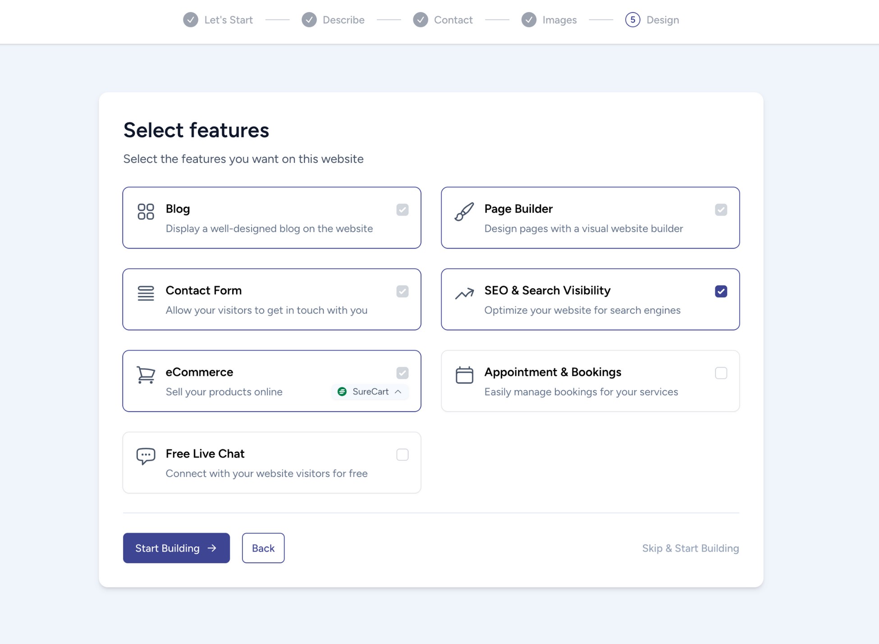
Task: Click Skip & Start Building link
Action: point(690,548)
